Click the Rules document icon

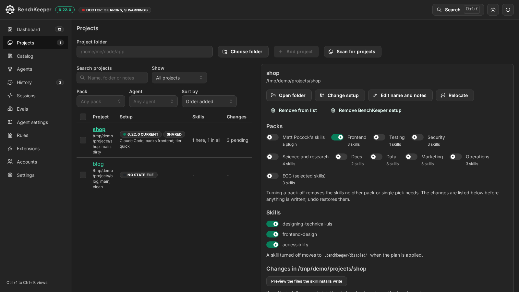click(x=10, y=135)
